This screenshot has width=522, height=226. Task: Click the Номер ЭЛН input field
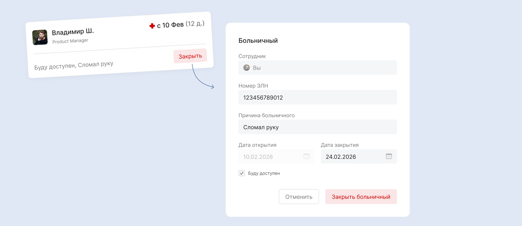coord(317,98)
